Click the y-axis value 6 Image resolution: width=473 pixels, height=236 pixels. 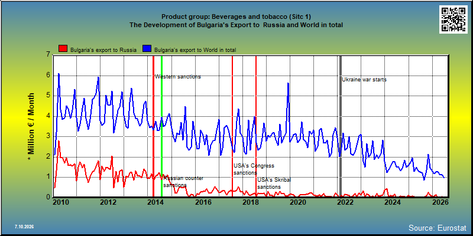click(x=48, y=76)
